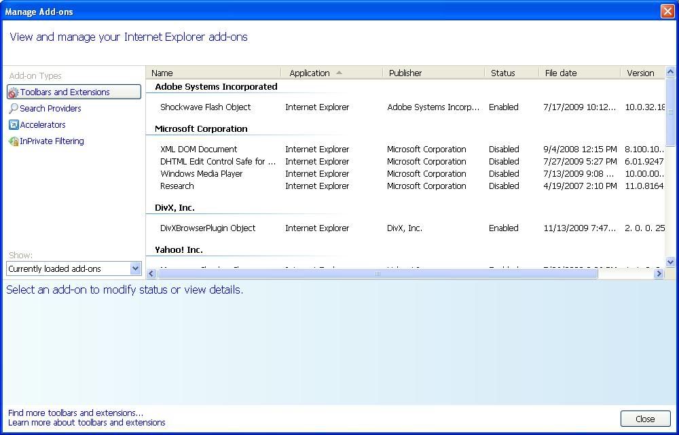This screenshot has height=435, width=679.
Task: Sort by the Publisher column header
Action: point(433,73)
